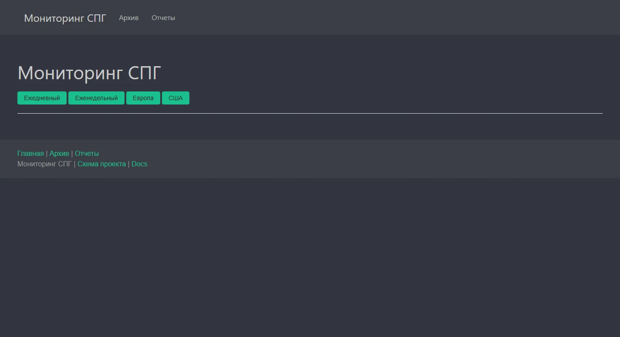The image size is (620, 337).
Task: Click the pipe separator between Главная and Архив
Action: (47, 153)
